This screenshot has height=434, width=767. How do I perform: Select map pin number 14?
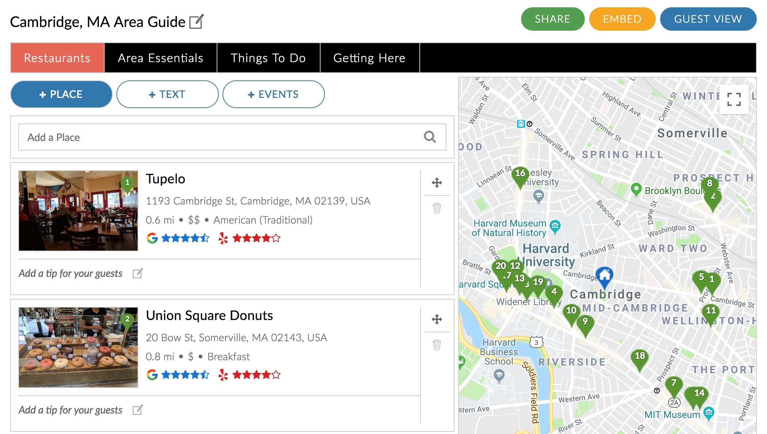tap(699, 395)
